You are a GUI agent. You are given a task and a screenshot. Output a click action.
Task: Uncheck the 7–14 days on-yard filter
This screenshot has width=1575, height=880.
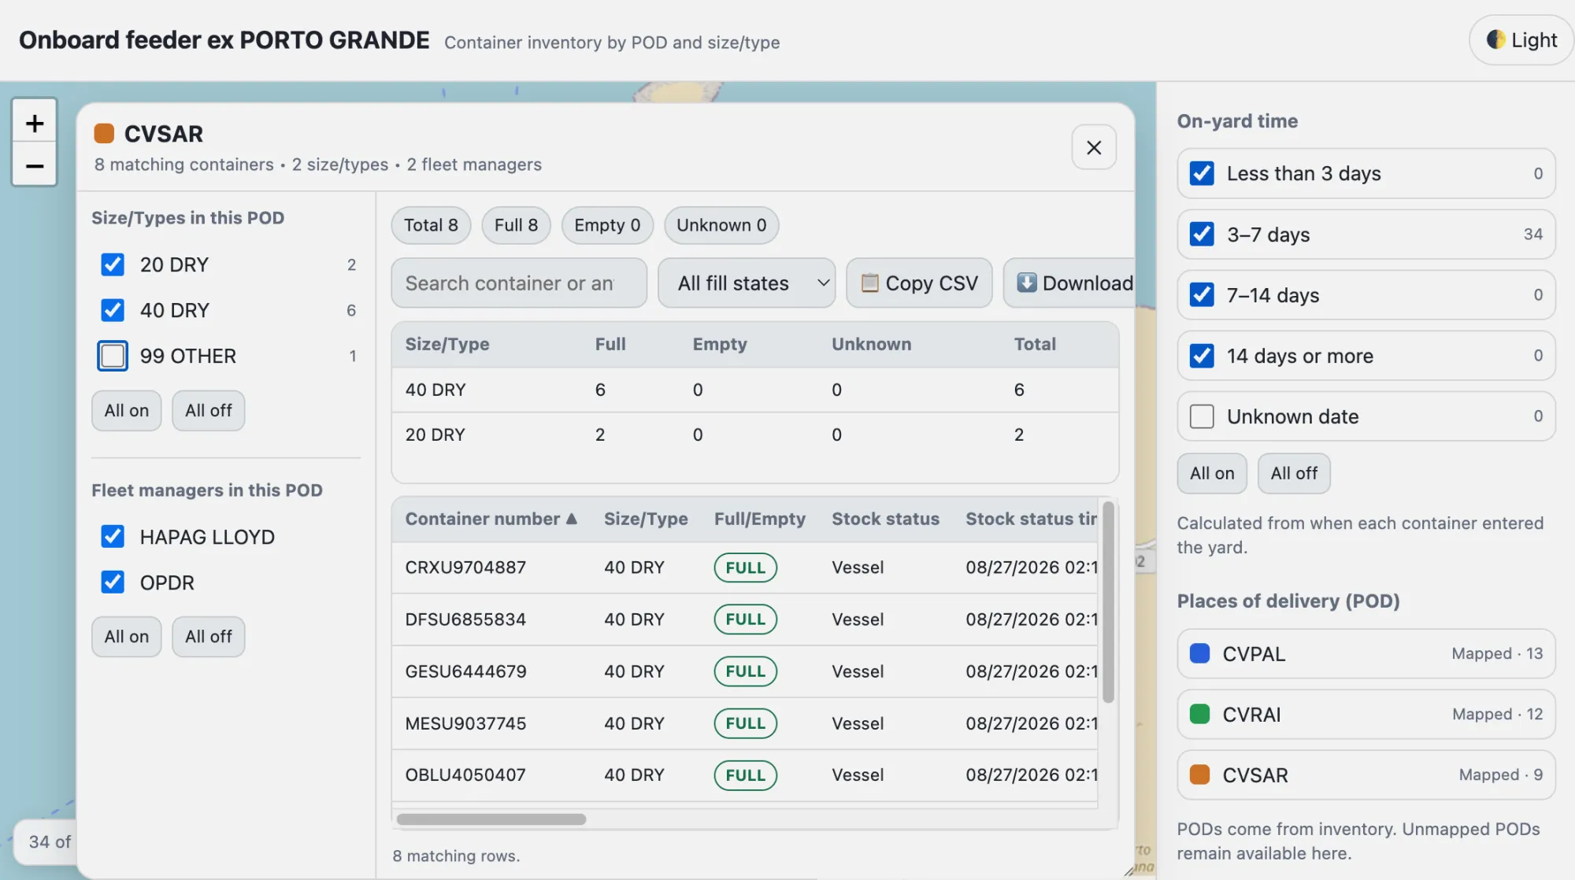pyautogui.click(x=1202, y=294)
